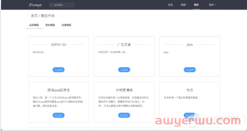247x131 pixels.
Task: Click the 资深java程序员 card title
Action: tap(59, 90)
